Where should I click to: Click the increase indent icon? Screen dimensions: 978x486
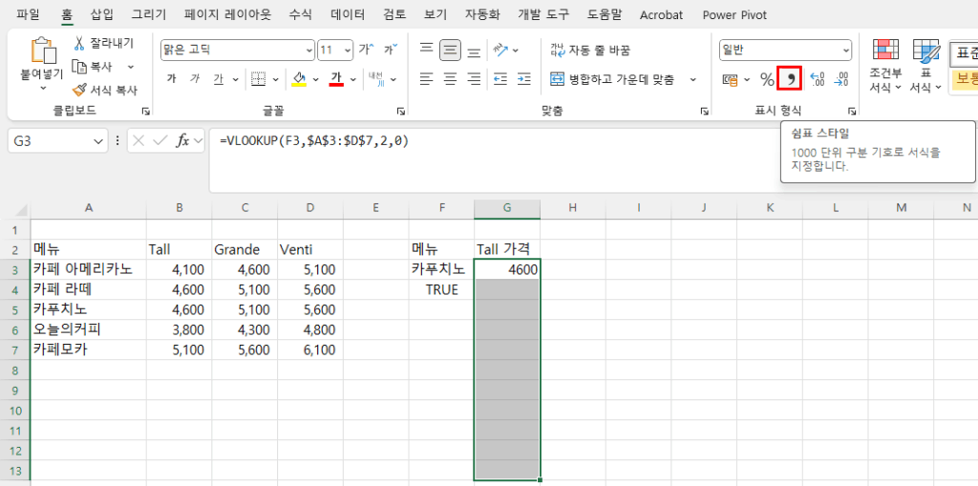click(x=524, y=79)
